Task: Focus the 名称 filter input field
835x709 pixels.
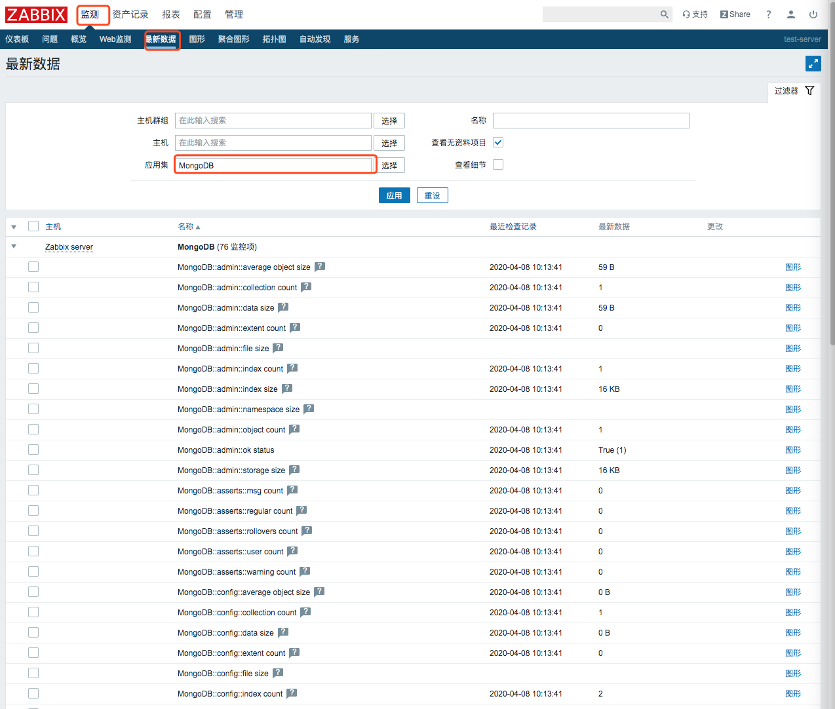Action: tap(591, 121)
